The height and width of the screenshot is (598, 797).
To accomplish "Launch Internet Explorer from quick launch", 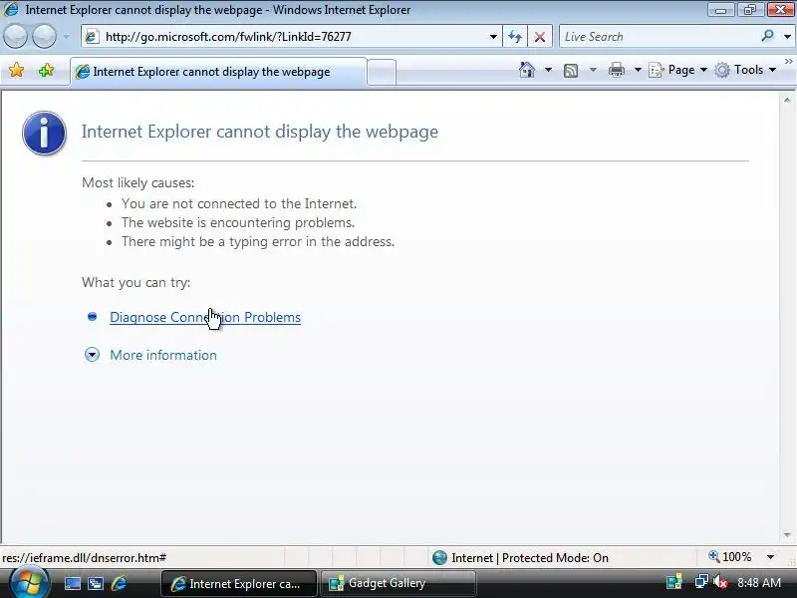I will point(119,583).
